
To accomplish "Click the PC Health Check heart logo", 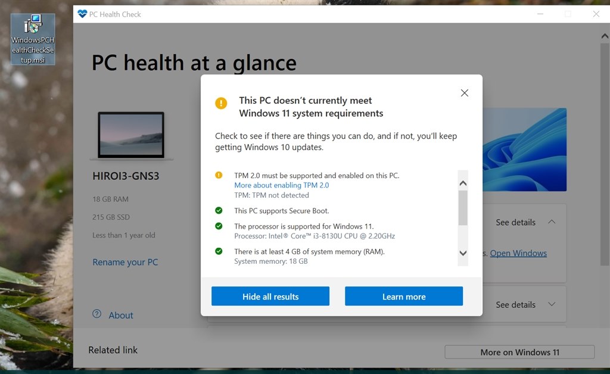I will click(82, 14).
